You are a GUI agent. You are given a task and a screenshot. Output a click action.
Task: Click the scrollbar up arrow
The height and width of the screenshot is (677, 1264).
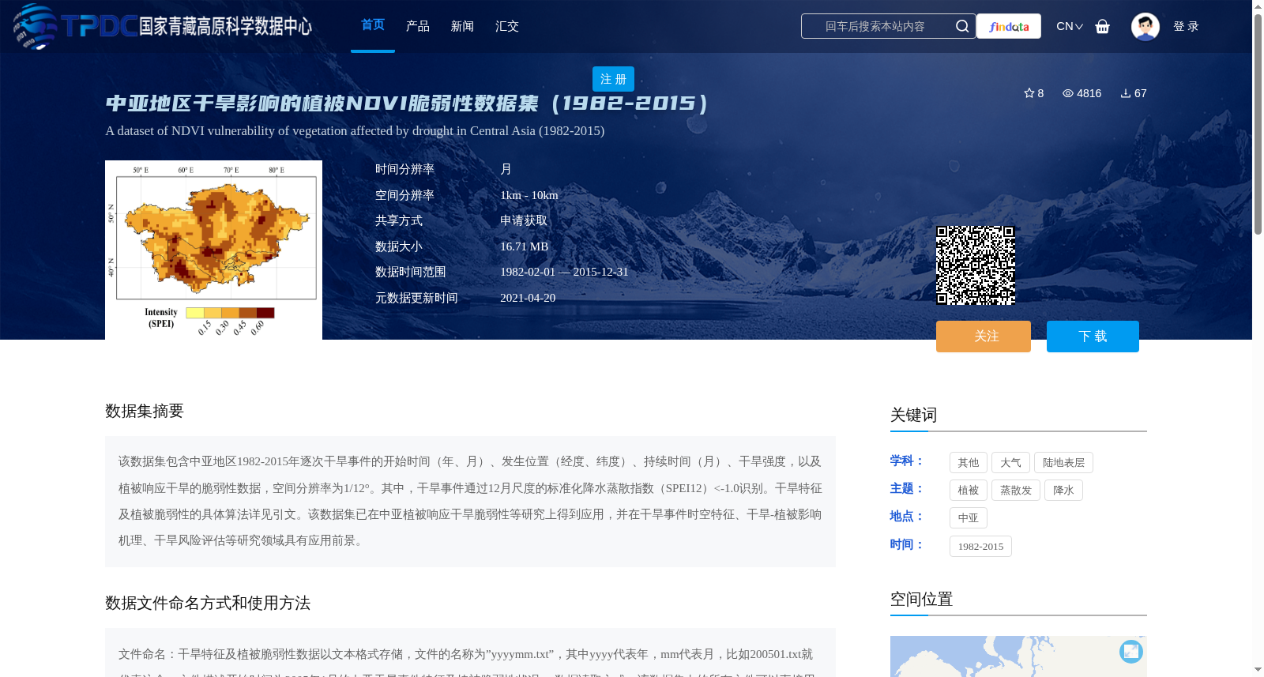tap(1258, 6)
